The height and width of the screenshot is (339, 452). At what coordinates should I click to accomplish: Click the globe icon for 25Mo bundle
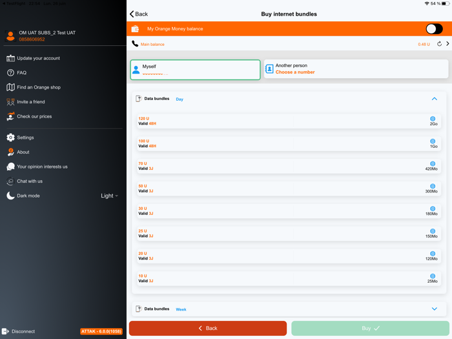433,276
